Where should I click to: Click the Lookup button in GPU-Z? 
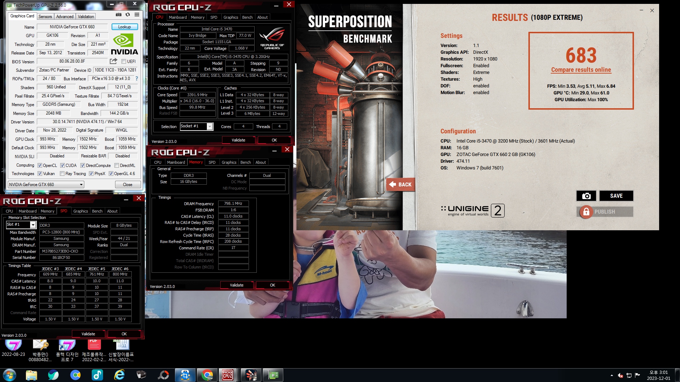tap(124, 27)
